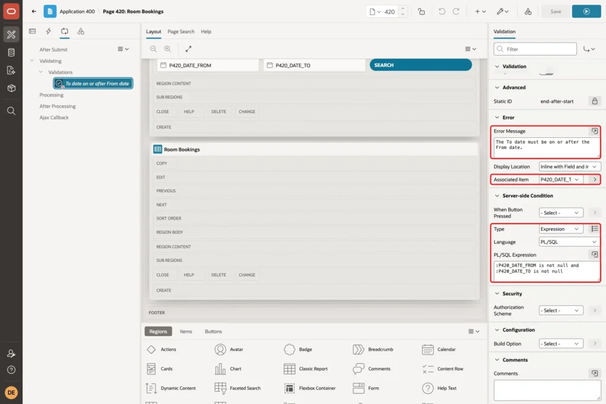Click the Comments text area

(547, 390)
